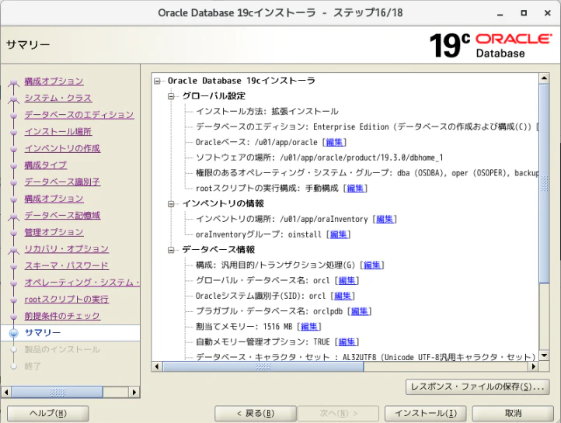Edit 割当てメモリー 1516 MB link
The image size is (561, 423).
tap(309, 327)
